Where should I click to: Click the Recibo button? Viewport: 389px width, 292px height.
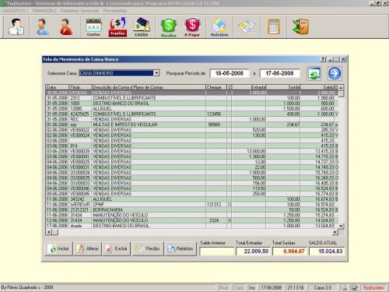[148, 248]
